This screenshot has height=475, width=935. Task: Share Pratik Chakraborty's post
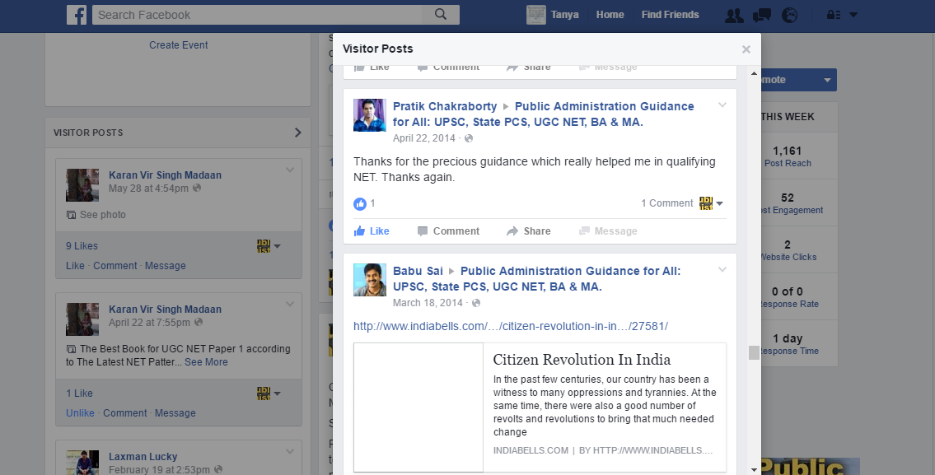[x=528, y=231]
